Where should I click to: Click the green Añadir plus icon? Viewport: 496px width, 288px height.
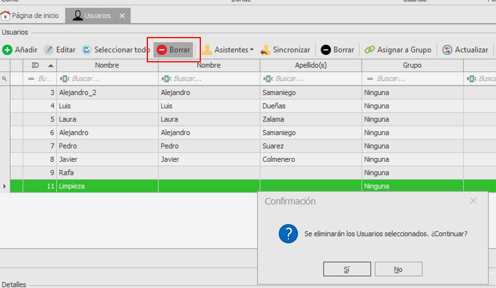(7, 50)
